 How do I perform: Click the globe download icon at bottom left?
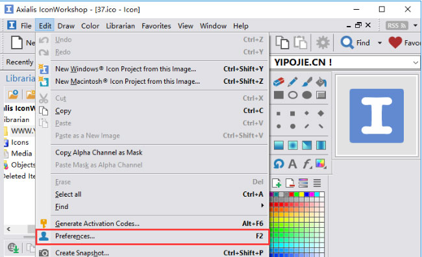coord(13,247)
